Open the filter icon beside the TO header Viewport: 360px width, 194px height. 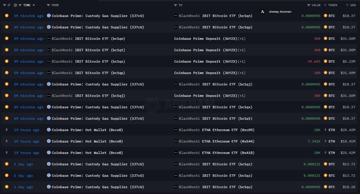tap(175, 5)
